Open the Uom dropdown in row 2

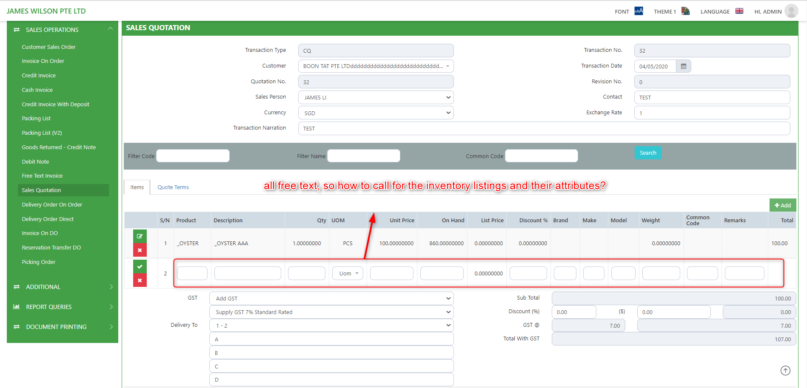(348, 273)
